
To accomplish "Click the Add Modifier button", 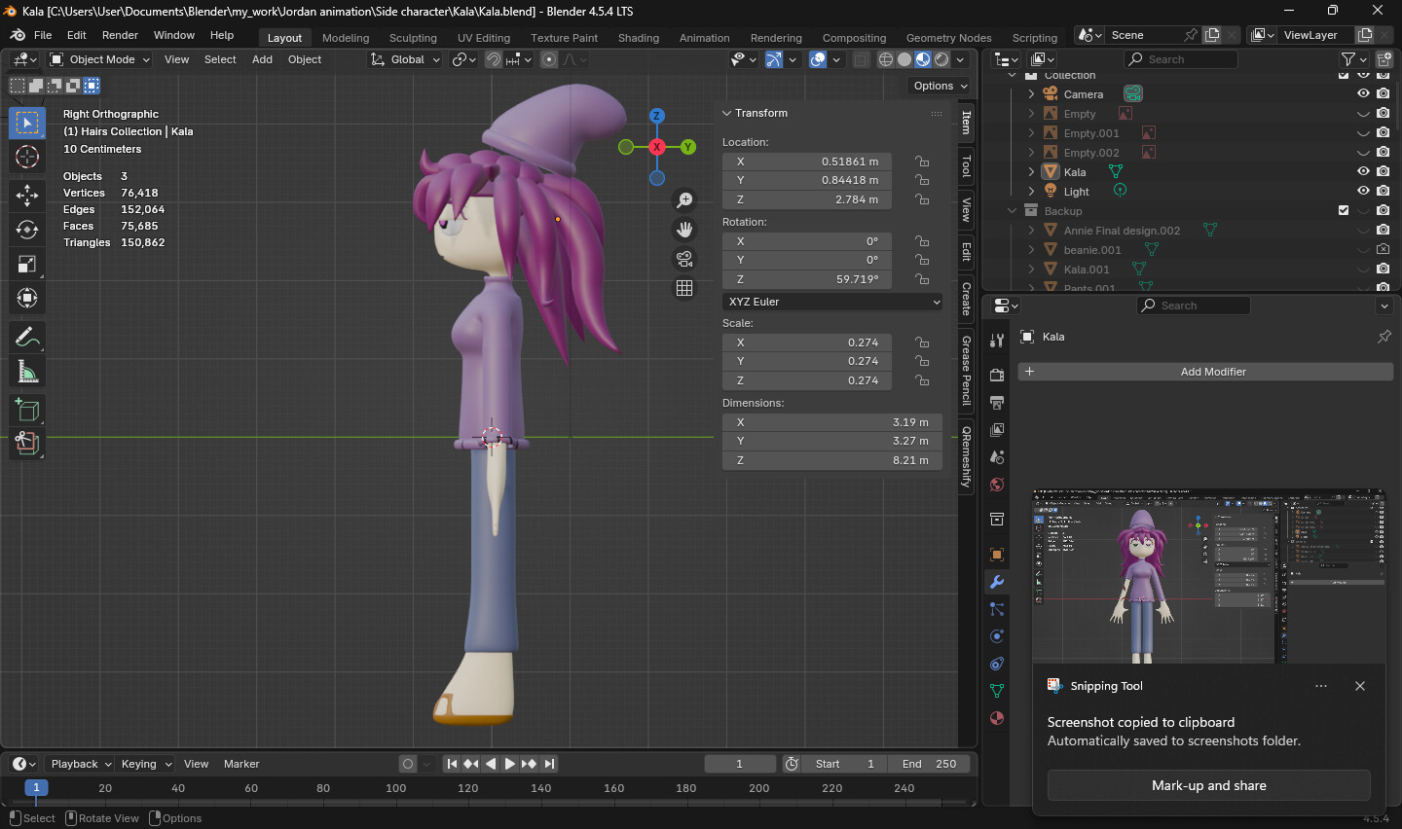I will (x=1205, y=372).
